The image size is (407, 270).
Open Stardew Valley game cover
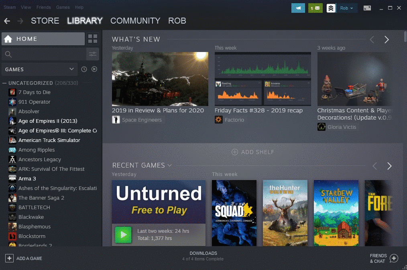336,213
